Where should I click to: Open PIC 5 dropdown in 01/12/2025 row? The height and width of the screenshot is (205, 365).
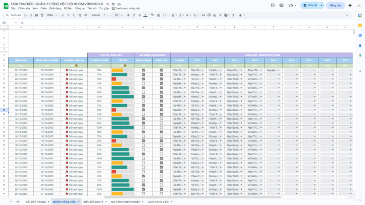tap(279, 70)
